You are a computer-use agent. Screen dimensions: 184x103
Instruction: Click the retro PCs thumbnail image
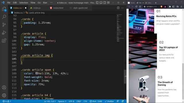(141, 21)
